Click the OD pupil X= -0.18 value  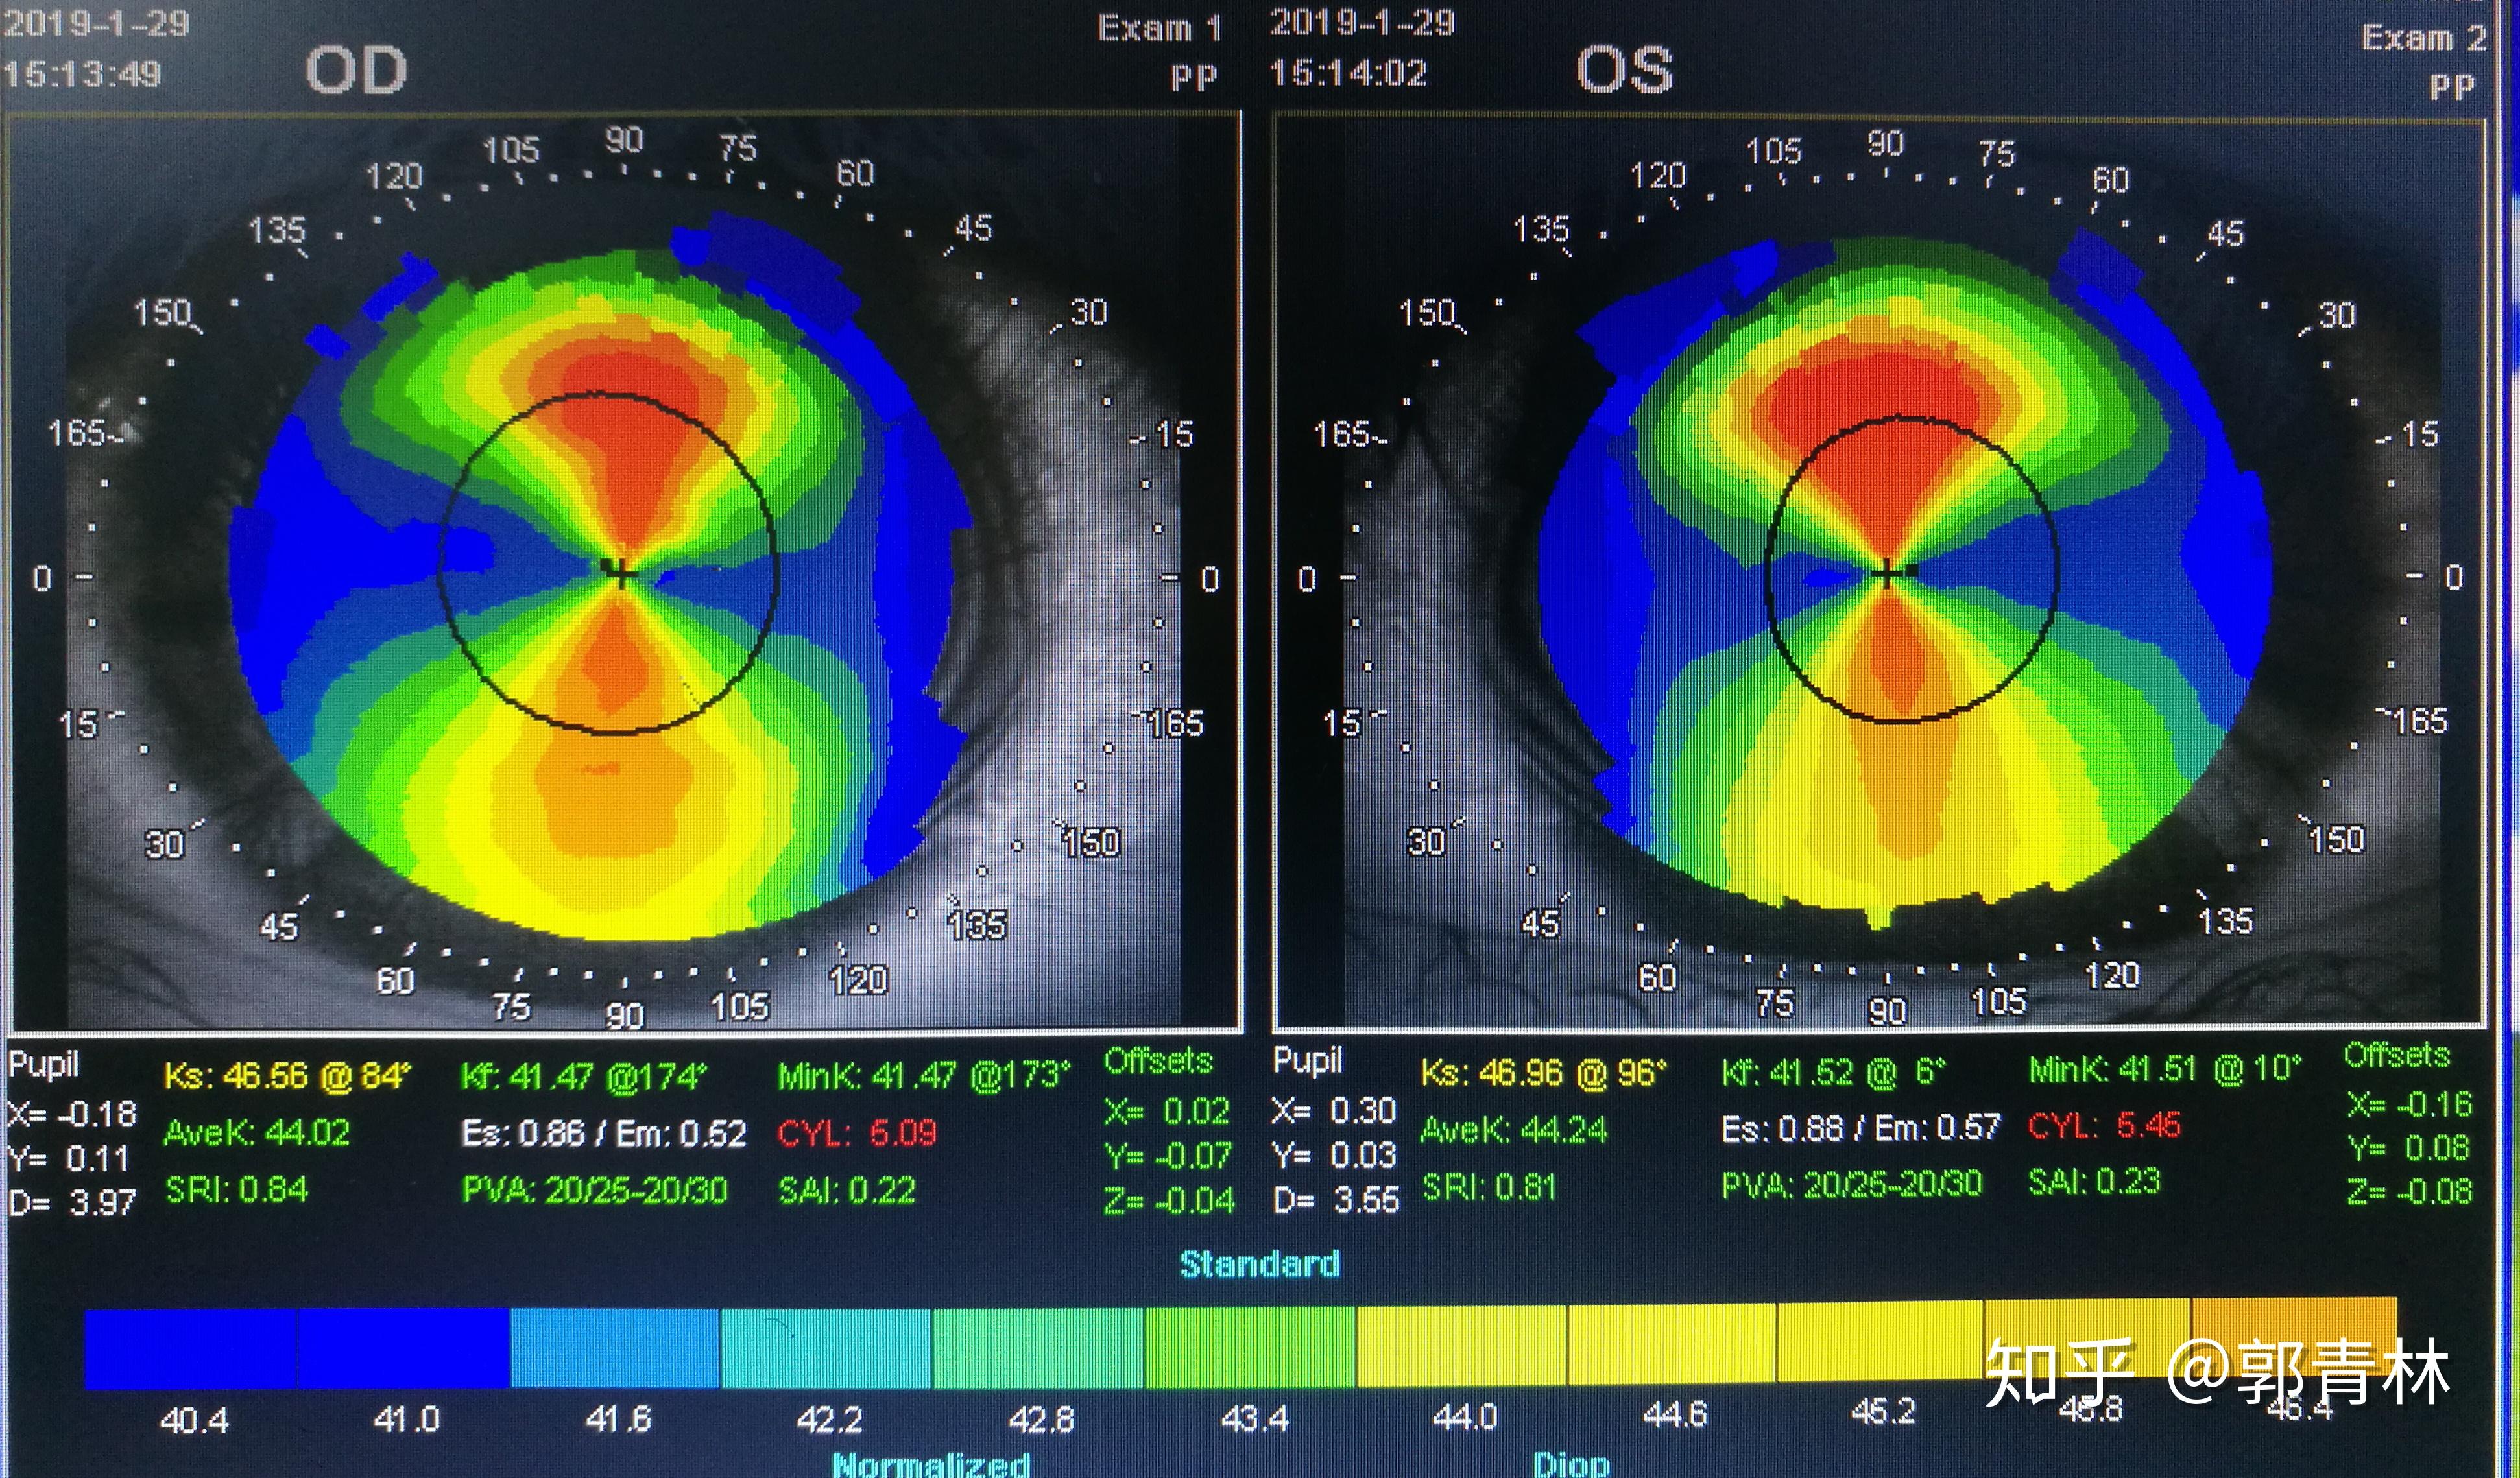(72, 1114)
